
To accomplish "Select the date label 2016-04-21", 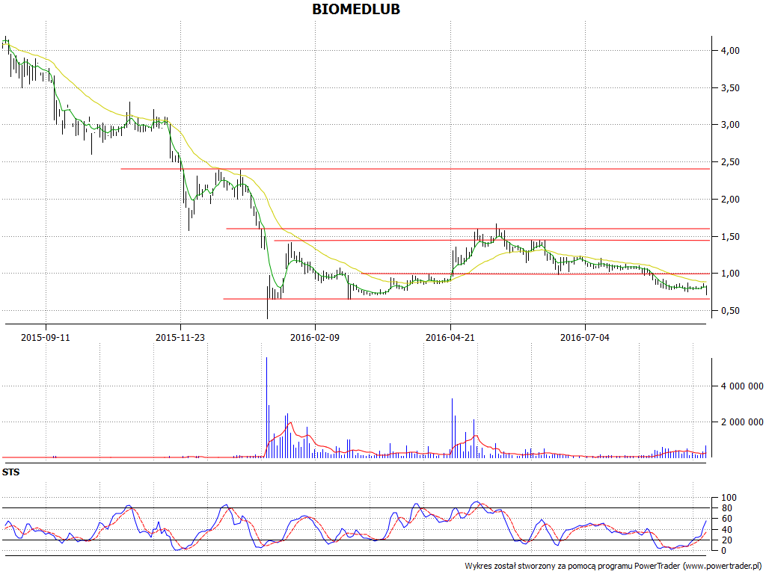I will pos(450,337).
